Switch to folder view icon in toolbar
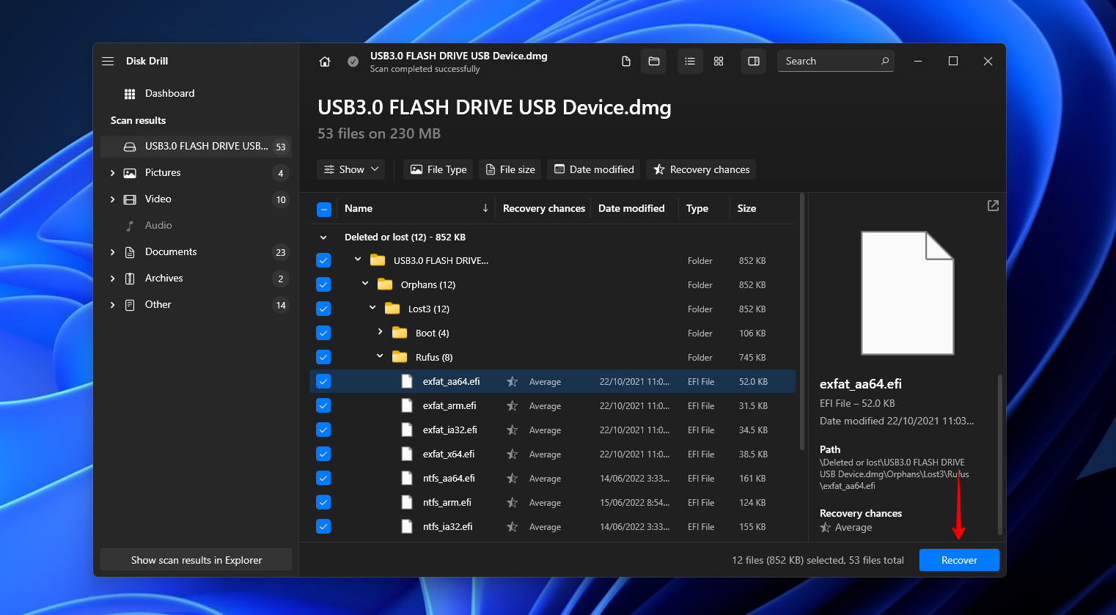Screen dimensions: 1116x615 click(x=653, y=62)
